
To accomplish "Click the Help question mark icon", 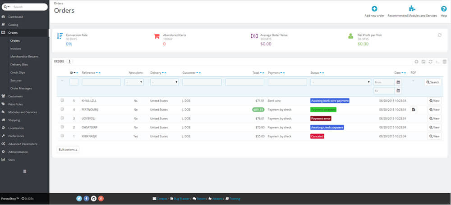I will [x=444, y=9].
